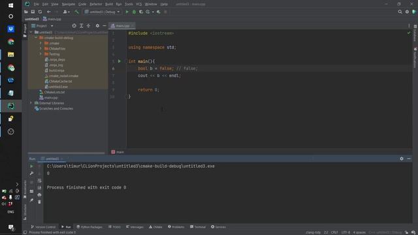
Task: Click Expand All icon in Project panel
Action: (x=81, y=25)
